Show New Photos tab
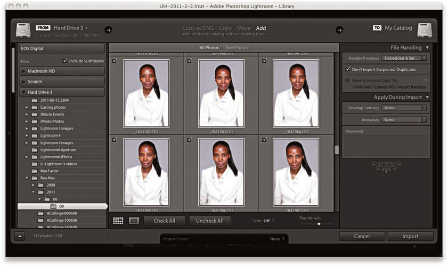Viewport: 448px width, 266px height. (x=237, y=47)
